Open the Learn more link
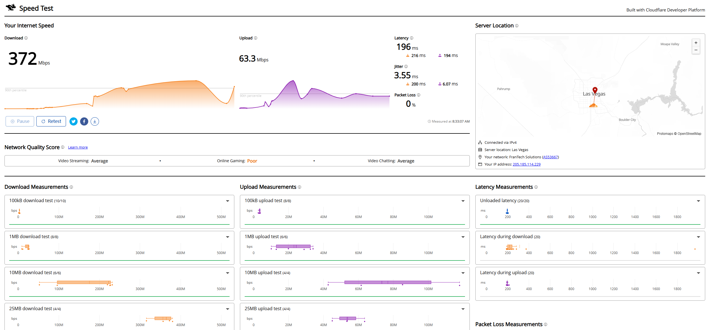The width and height of the screenshot is (708, 330). pyautogui.click(x=78, y=147)
